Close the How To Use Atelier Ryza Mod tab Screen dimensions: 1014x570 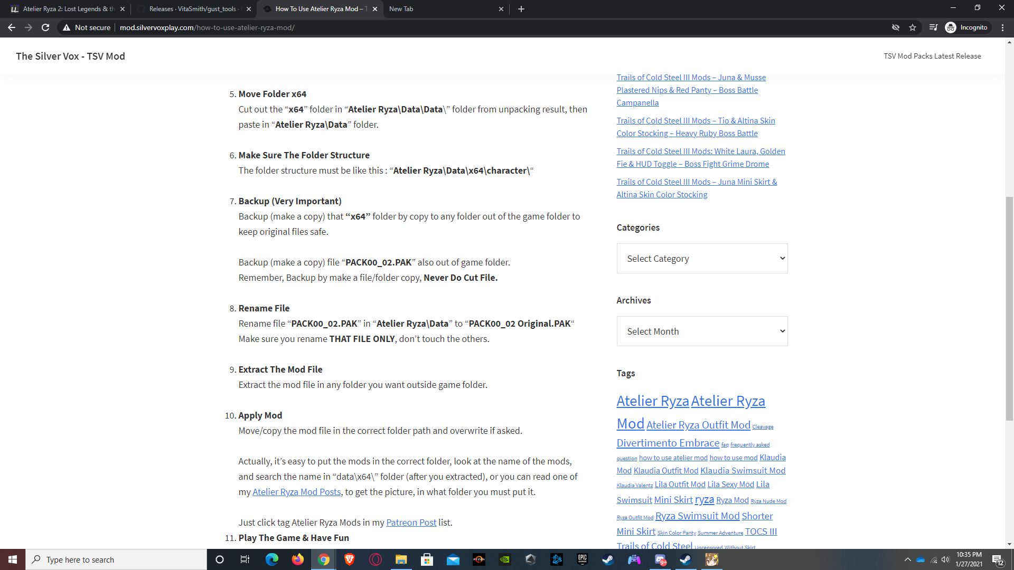coord(375,9)
